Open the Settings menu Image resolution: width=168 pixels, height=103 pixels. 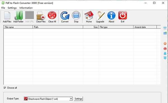12,8
